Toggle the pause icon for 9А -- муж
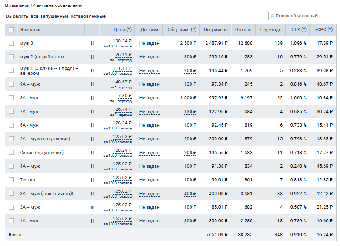This screenshot has height=246, width=340. click(92, 84)
